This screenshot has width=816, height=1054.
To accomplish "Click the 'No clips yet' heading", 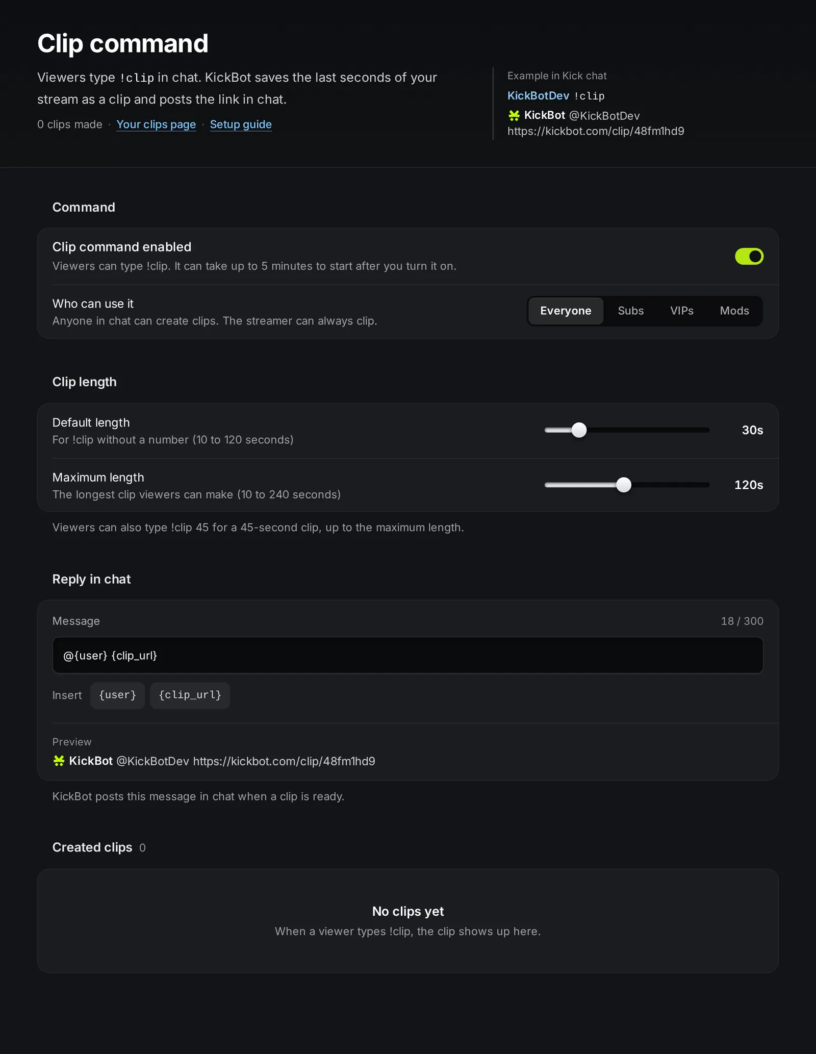I will click(408, 911).
